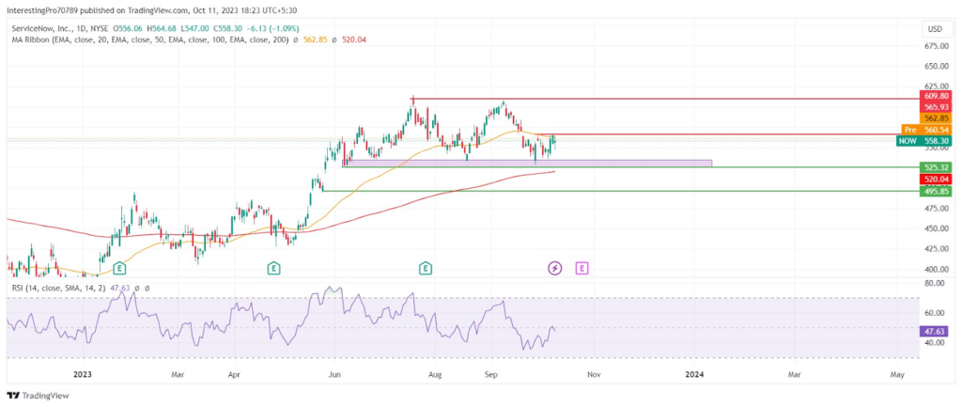Click the NOW 558.30 current price label
The height and width of the screenshot is (407, 962).
(x=923, y=141)
